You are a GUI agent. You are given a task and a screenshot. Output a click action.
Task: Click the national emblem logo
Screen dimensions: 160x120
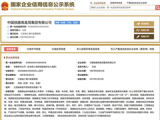click(x=5, y=6)
